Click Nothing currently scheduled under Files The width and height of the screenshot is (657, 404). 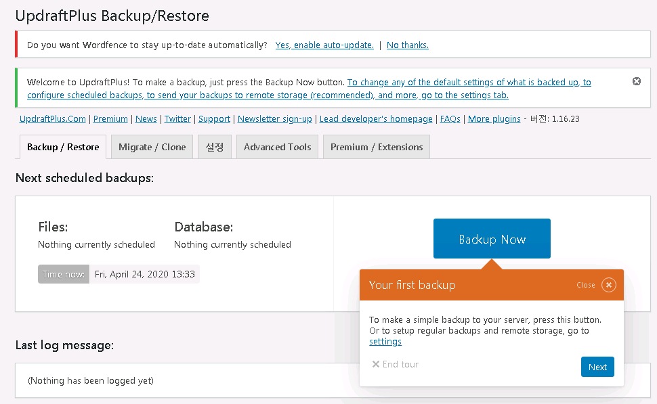pos(96,244)
